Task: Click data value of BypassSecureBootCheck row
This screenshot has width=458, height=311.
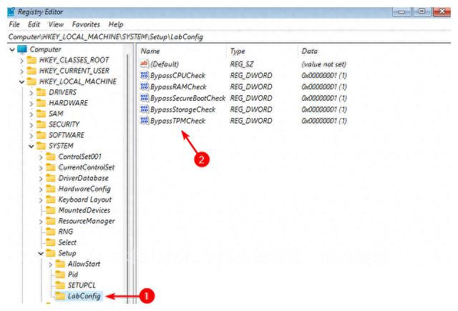Action: point(324,99)
